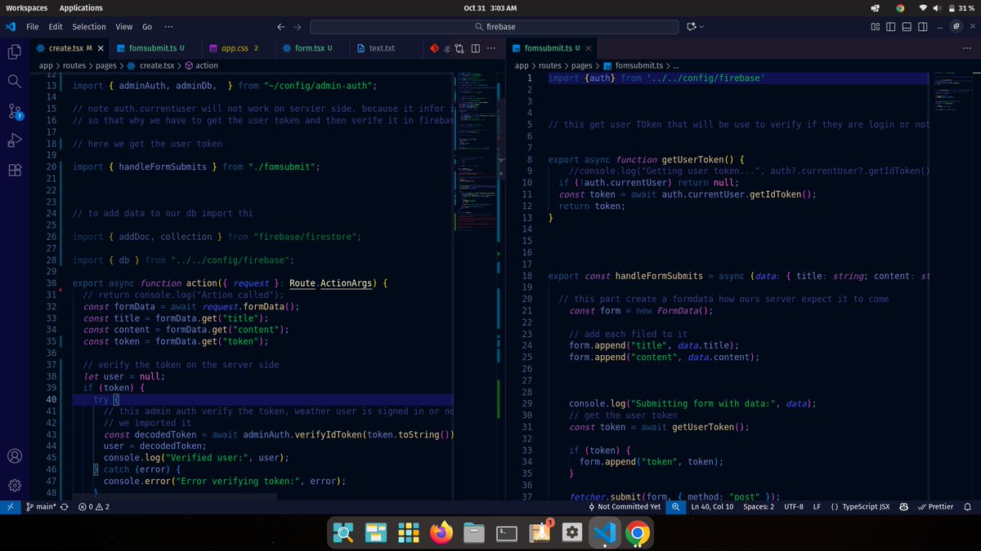Launch Firefox from the dock
981x551 pixels.
pyautogui.click(x=441, y=532)
